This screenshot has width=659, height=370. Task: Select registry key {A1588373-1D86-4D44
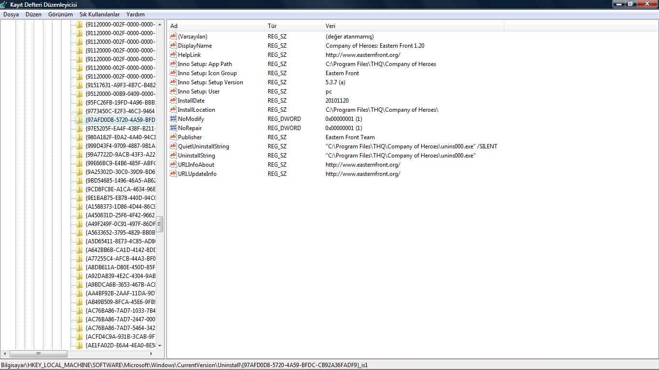pos(120,206)
